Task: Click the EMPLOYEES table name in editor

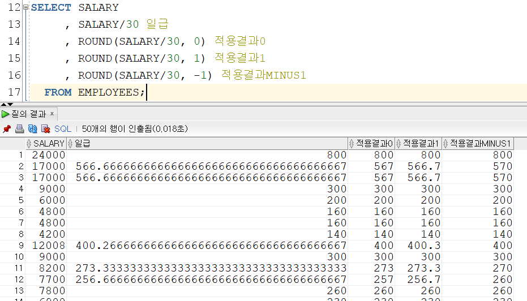Action: click(108, 92)
